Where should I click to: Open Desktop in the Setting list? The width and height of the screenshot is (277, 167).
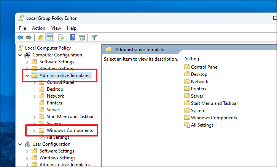pyautogui.click(x=199, y=74)
